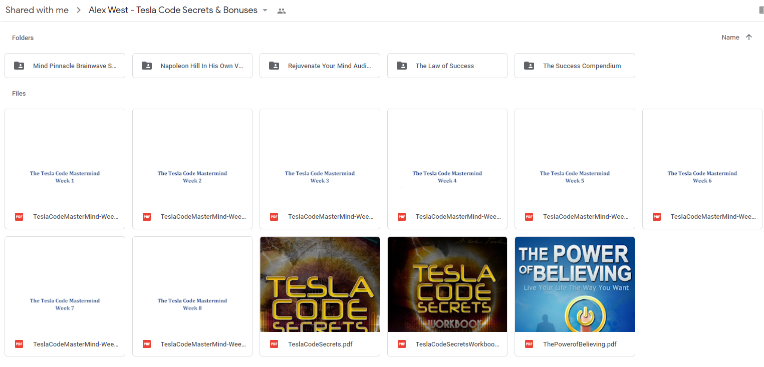
Task: Click the Alex West - Tesla Code Secrets & Bonuses breadcrumb
Action: tap(173, 10)
